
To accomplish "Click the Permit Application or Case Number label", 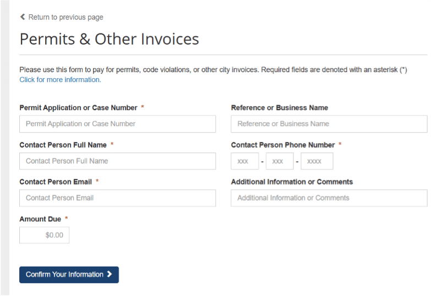I will [x=78, y=107].
